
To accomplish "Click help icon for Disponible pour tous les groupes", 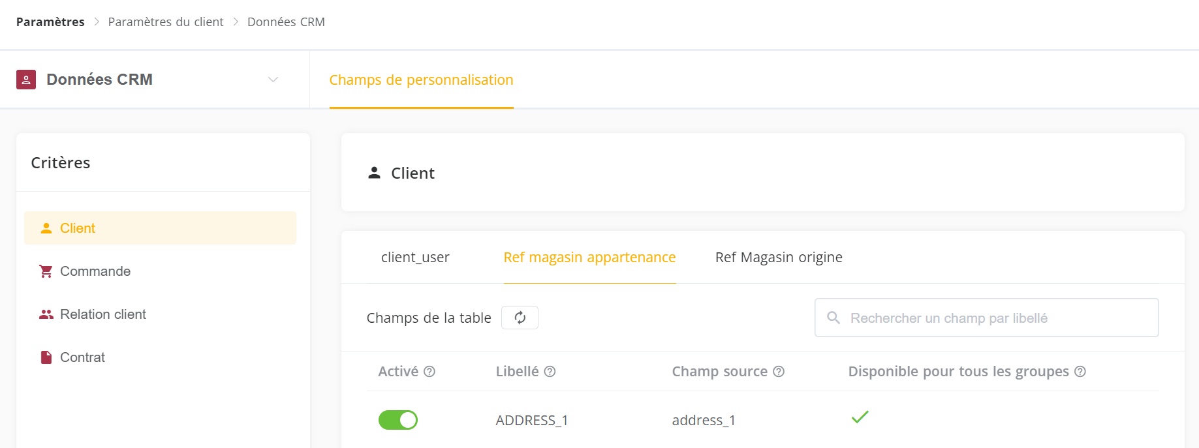I will click(1080, 371).
